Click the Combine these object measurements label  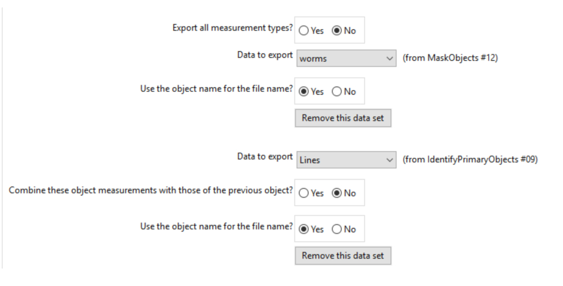[151, 190]
